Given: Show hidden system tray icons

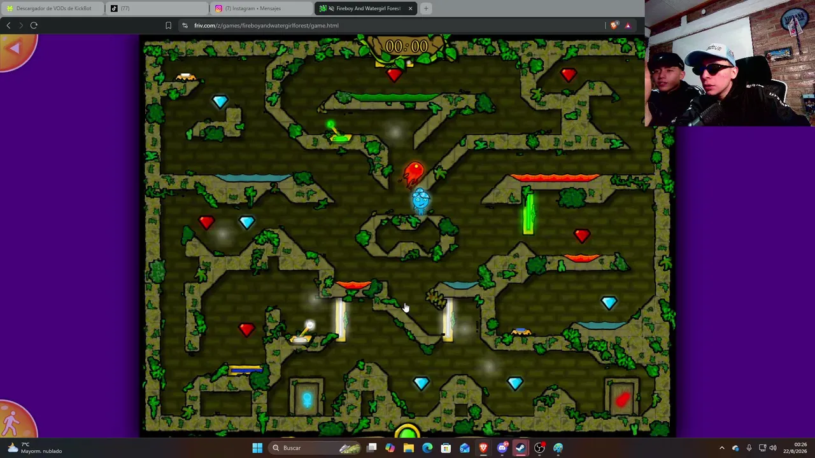Looking at the screenshot, I should [x=721, y=448].
